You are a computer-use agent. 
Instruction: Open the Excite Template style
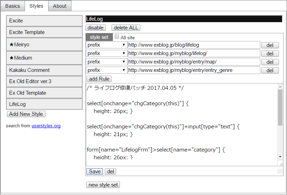(x=44, y=32)
